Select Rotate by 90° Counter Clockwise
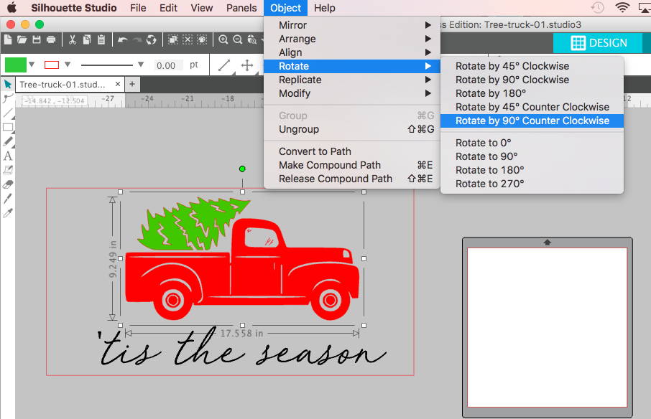 (x=532, y=121)
